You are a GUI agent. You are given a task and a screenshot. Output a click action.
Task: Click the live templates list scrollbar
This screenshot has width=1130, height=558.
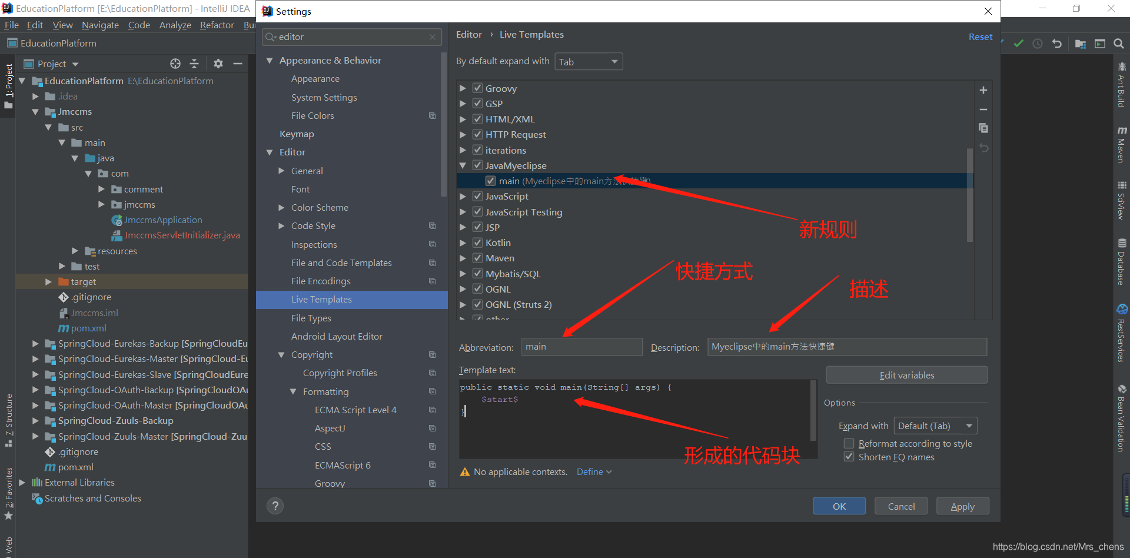coord(970,194)
